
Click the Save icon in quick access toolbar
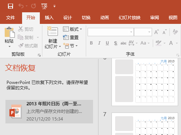point(10,6)
